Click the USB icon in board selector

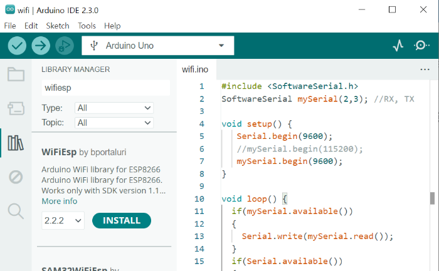[x=94, y=46]
